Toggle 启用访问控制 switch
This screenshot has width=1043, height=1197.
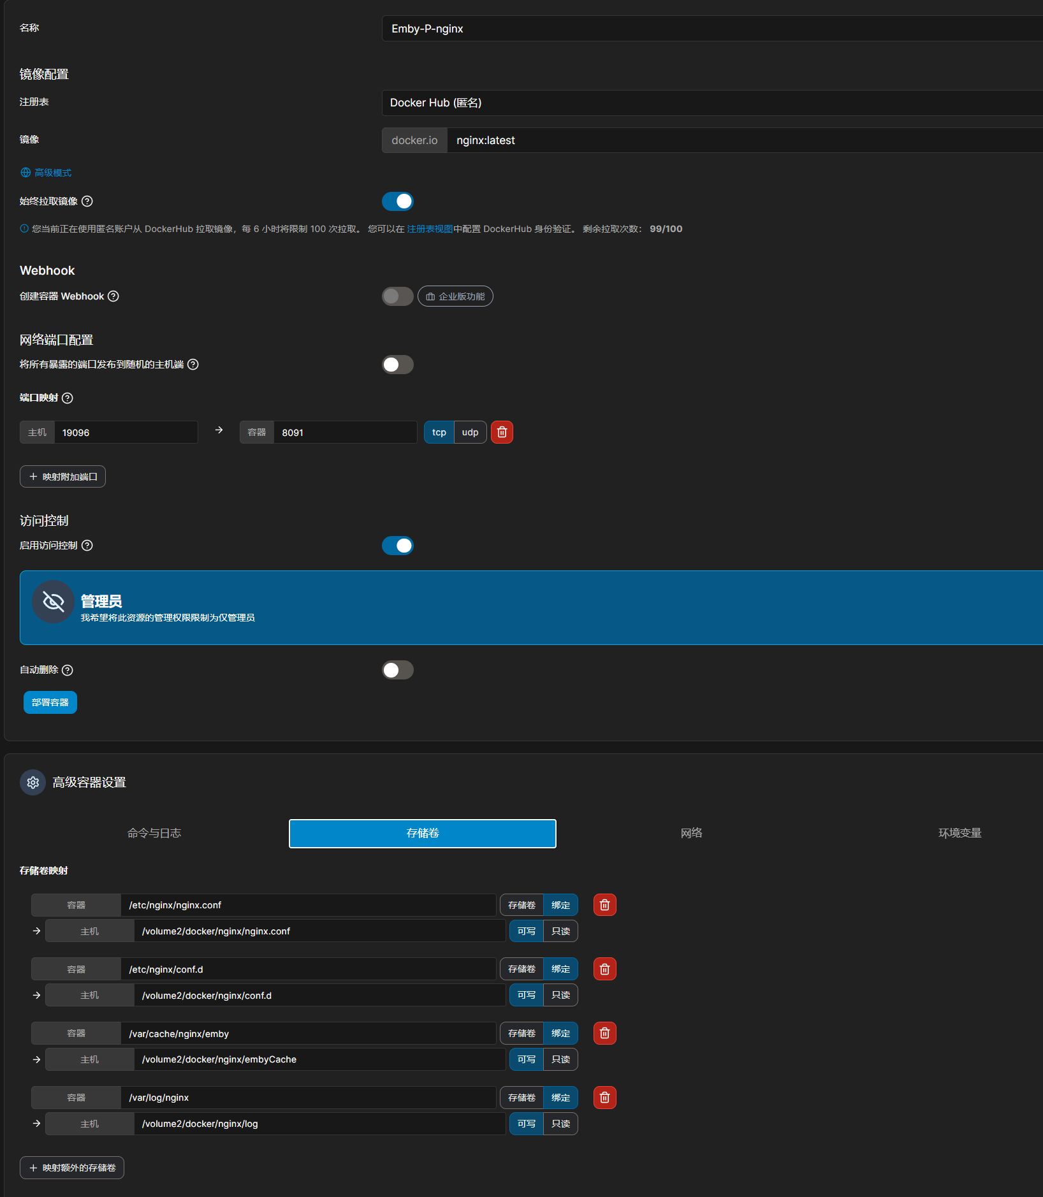click(398, 546)
